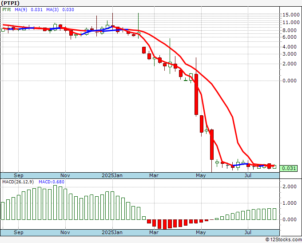302x243 pixels.
Task: Click the (PTPI) chart title
Action: pyautogui.click(x=10, y=3)
